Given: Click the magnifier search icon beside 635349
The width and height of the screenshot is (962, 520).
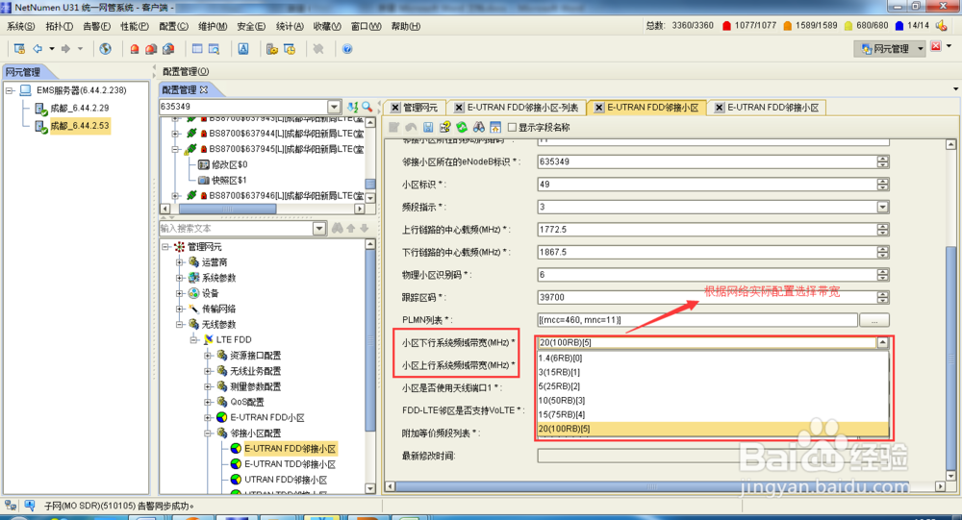Looking at the screenshot, I should pyautogui.click(x=367, y=107).
